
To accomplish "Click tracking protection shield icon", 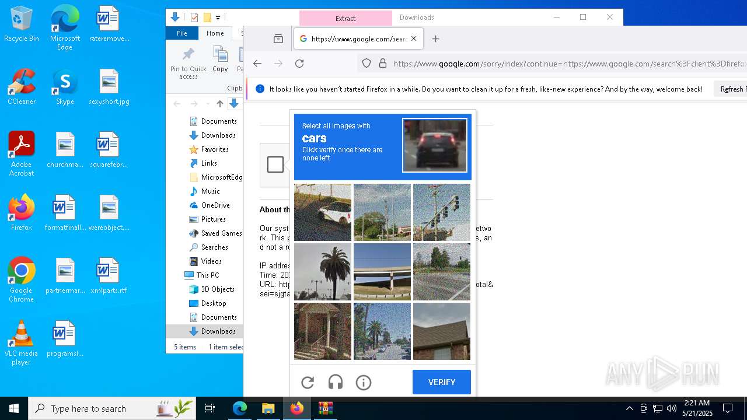I will [366, 64].
